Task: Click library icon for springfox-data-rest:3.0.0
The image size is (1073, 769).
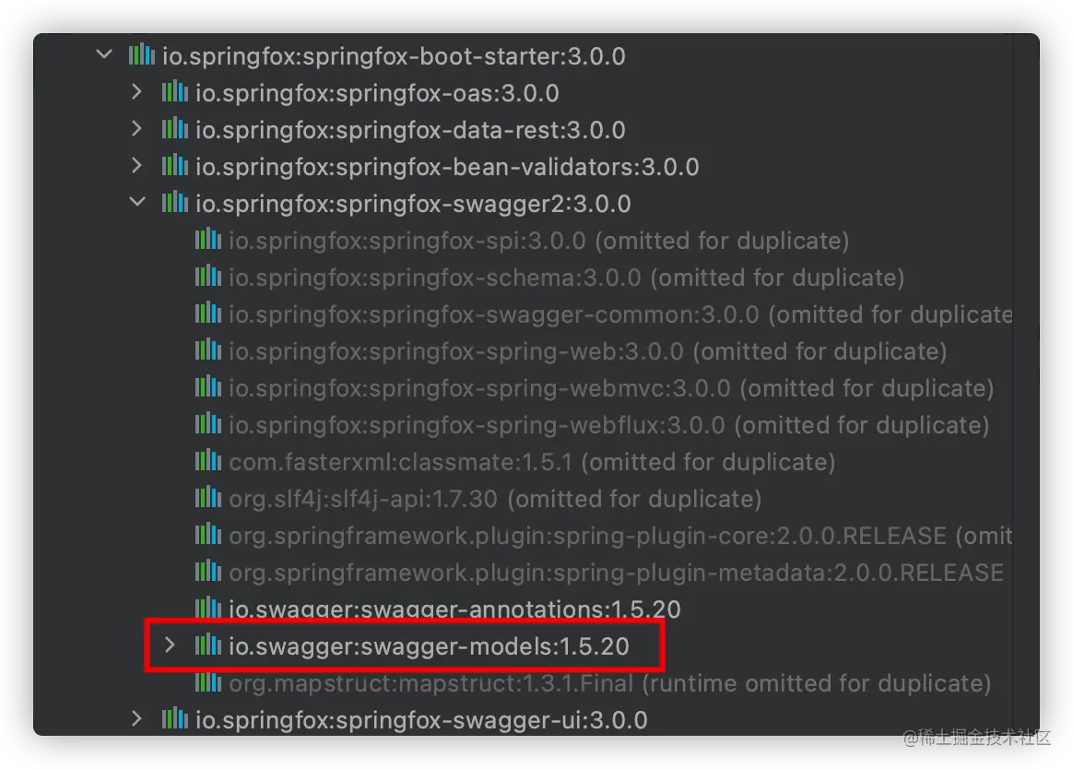Action: (175, 129)
